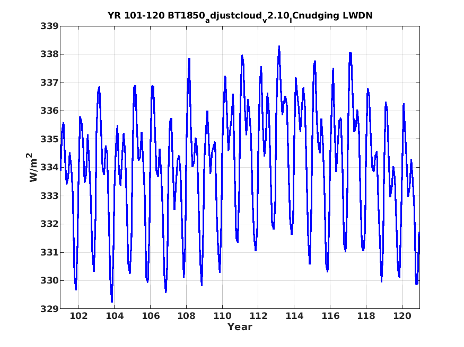Select y-axis tick label 333
This screenshot has width=464, height=347.
(49, 196)
